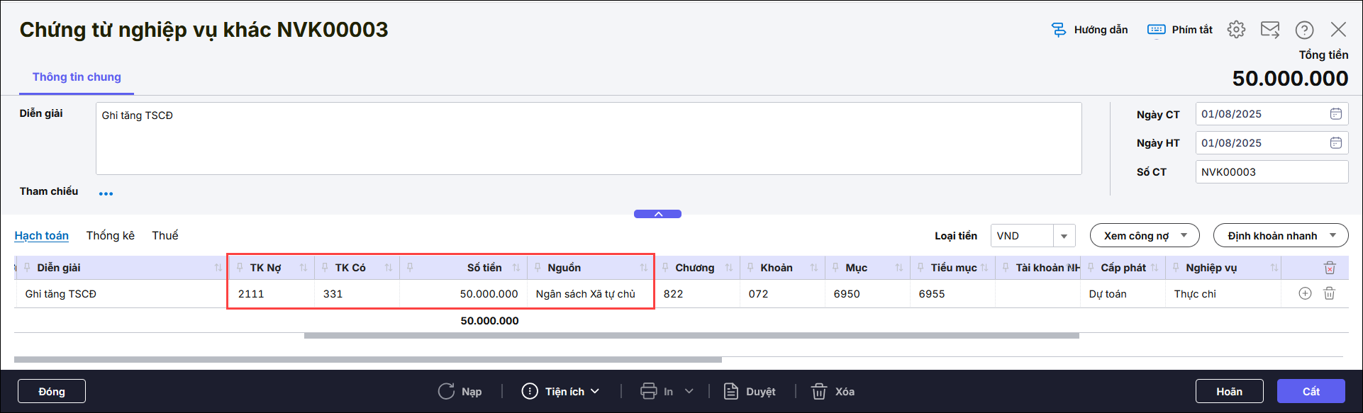The width and height of the screenshot is (1363, 413).
Task: Open the help question mark icon
Action: [x=1303, y=30]
